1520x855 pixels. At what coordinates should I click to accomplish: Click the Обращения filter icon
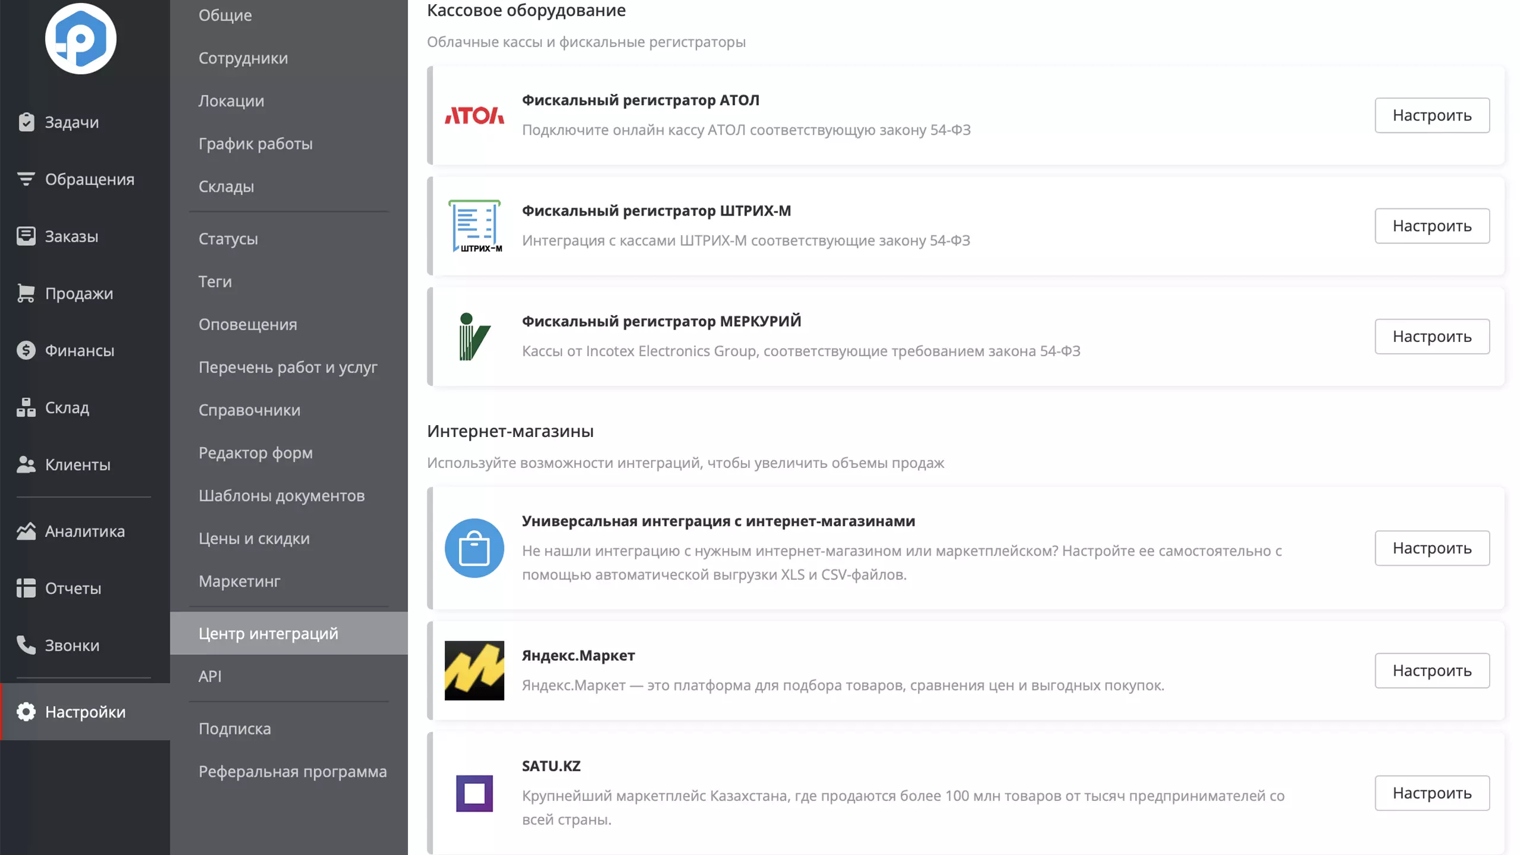click(26, 179)
